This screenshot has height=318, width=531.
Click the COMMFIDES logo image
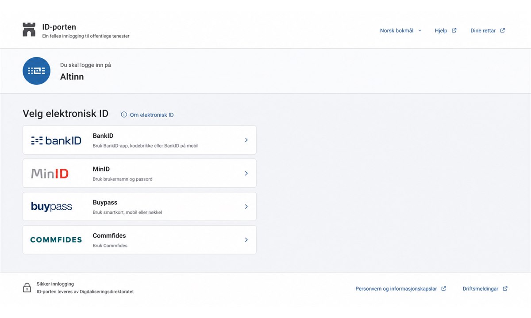point(56,240)
